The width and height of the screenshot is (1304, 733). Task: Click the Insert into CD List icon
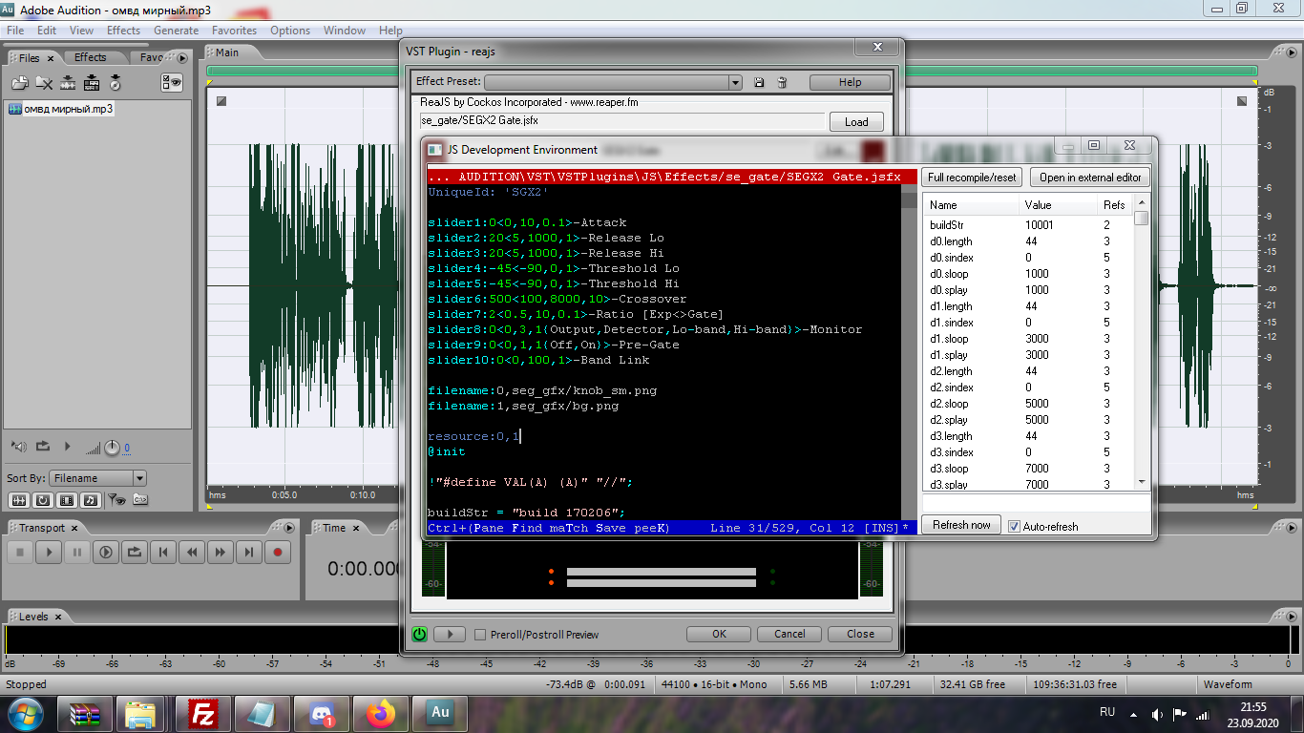tap(116, 83)
